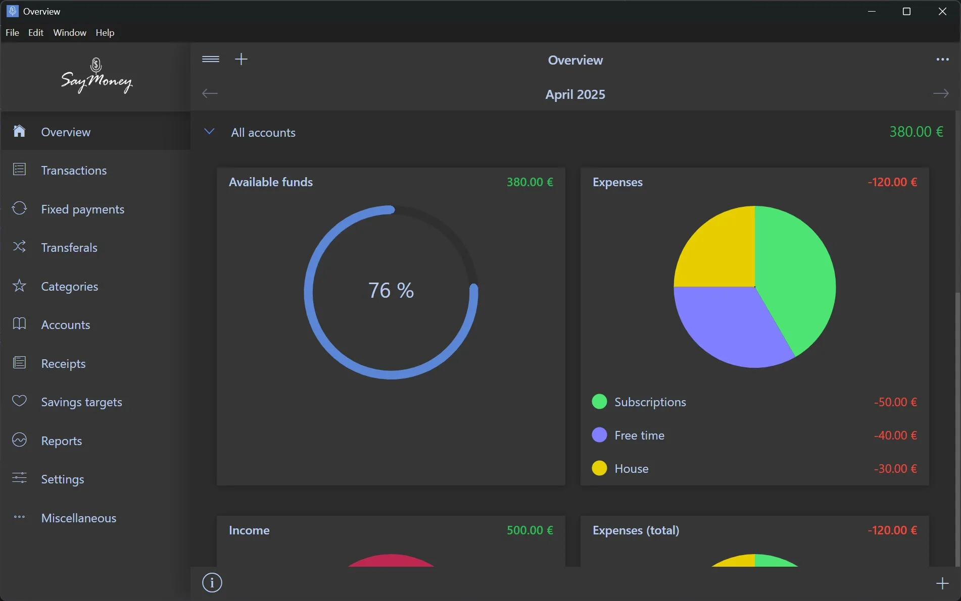Click the Free time legend label
961x601 pixels.
(639, 435)
